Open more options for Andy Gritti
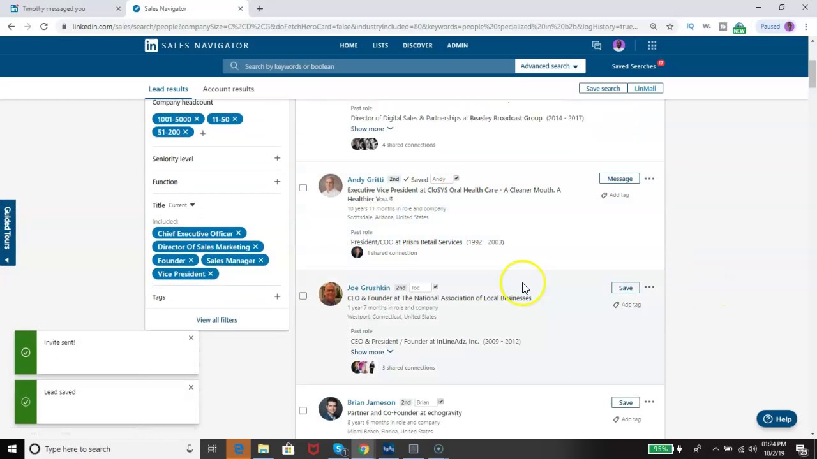The image size is (817, 459). coord(649,178)
